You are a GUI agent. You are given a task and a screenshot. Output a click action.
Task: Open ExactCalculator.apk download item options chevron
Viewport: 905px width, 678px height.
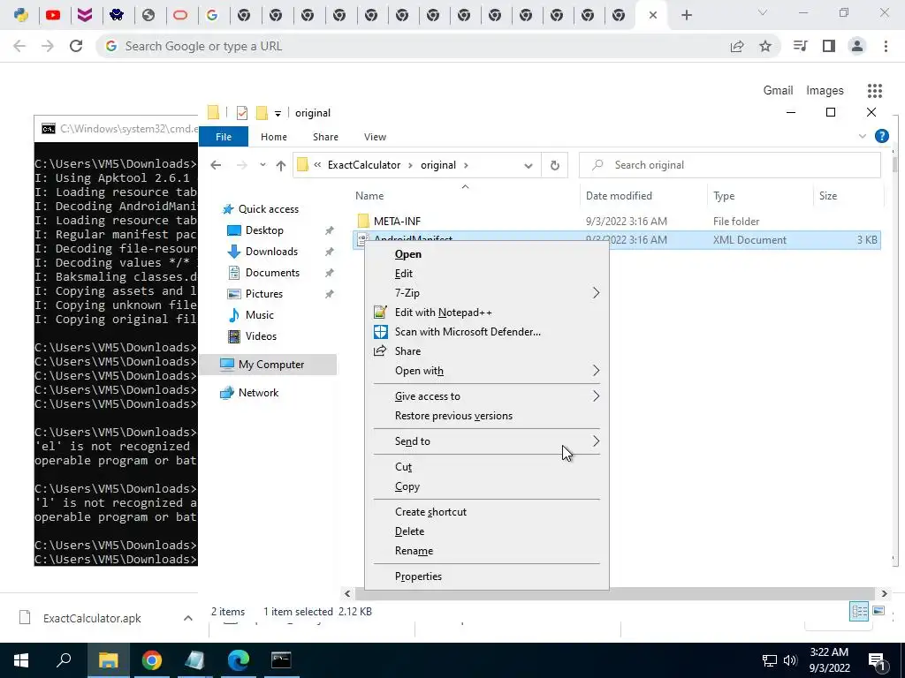tap(187, 618)
